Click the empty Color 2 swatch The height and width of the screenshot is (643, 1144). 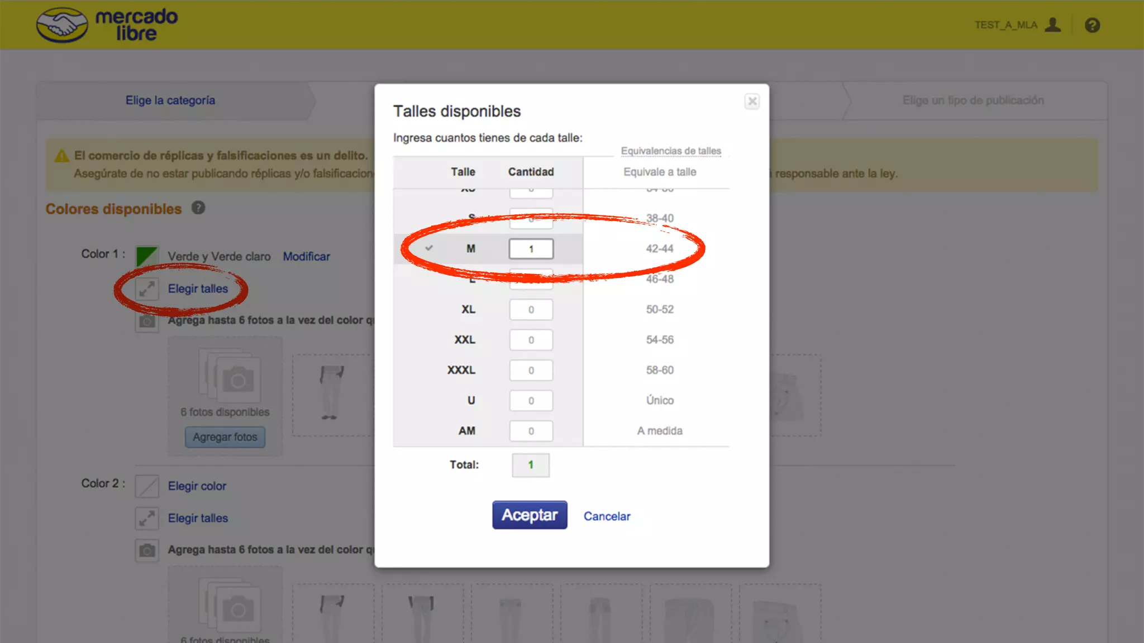147,486
